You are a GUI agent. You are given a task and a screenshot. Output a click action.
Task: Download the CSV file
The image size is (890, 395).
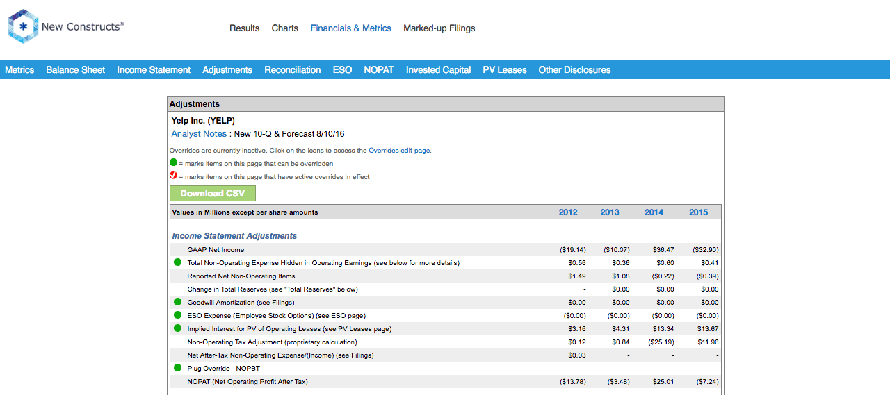point(213,193)
